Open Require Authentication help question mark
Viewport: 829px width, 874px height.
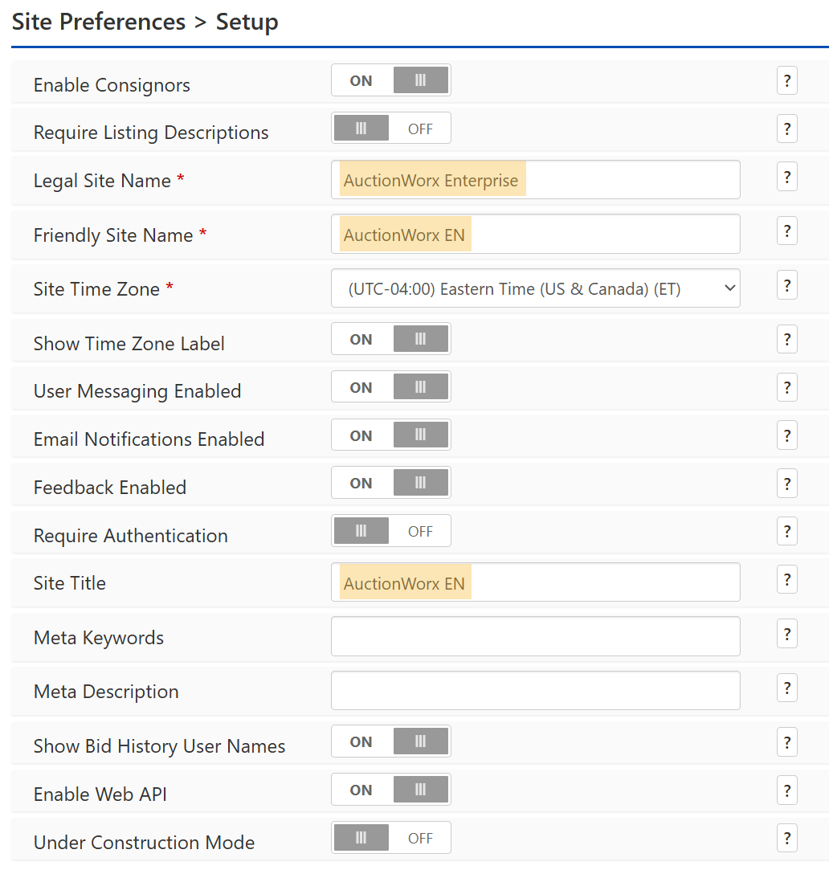786,531
